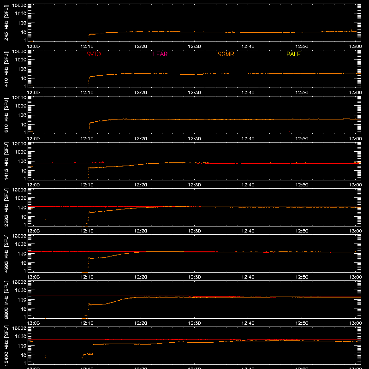Click 12:00 time label under 610 MHz plot
The width and height of the screenshot is (369, 369).
pyautogui.click(x=33, y=139)
